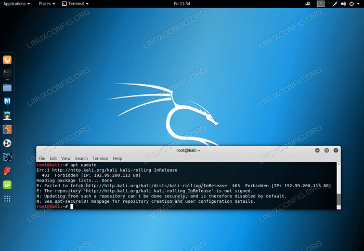This screenshot has width=364, height=251.
Task: Click the 'N: Updating from such a repository' line
Action: 161,196
